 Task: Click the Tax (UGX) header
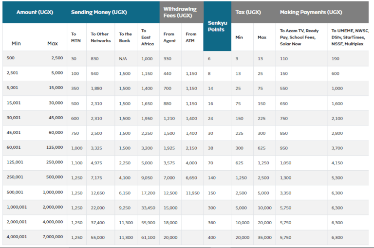247,12
